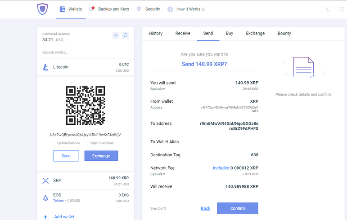
Task: Select the XRP wallet row
Action: pyautogui.click(x=86, y=181)
